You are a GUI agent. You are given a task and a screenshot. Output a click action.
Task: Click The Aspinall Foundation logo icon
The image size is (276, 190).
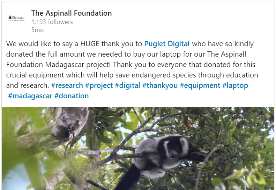click(x=16, y=18)
